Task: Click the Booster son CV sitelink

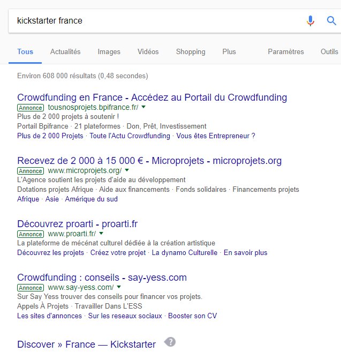Action: (x=193, y=316)
